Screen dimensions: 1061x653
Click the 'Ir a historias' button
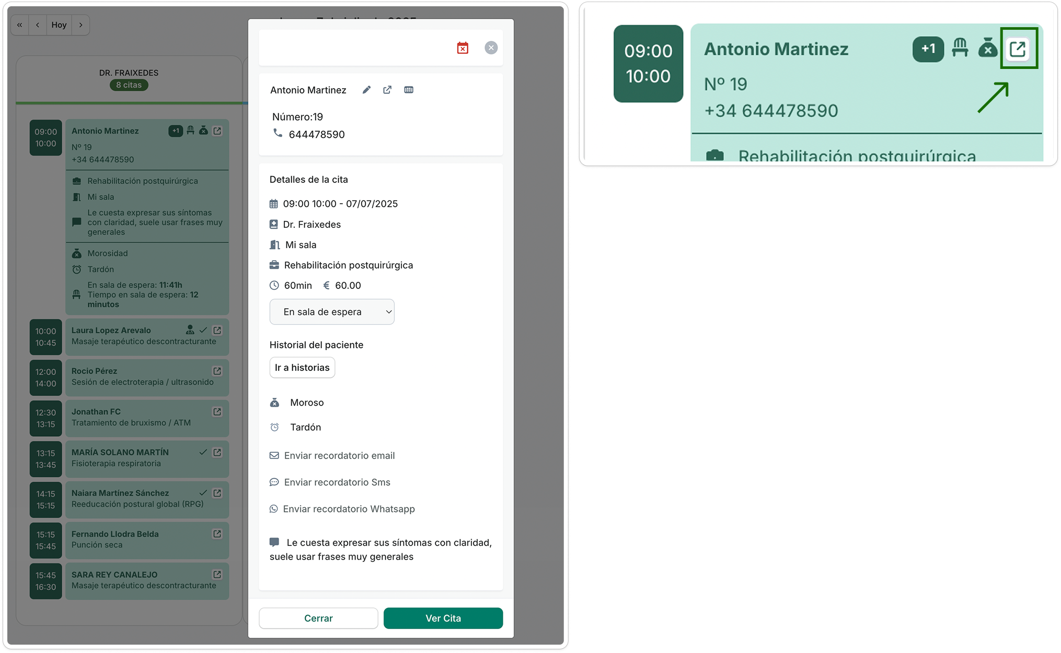coord(302,368)
